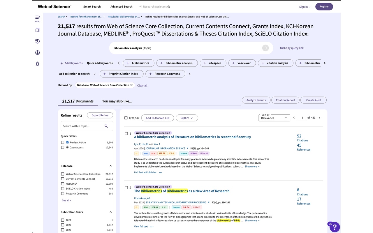Add the 'citation analysis' quick keyword

tap(275, 63)
